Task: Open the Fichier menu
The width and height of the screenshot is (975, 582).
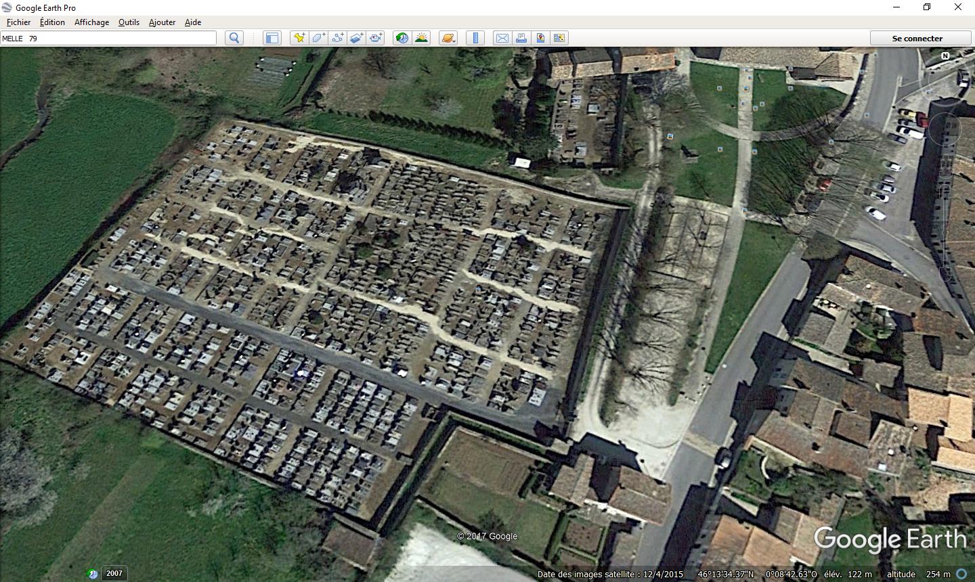Action: point(18,22)
